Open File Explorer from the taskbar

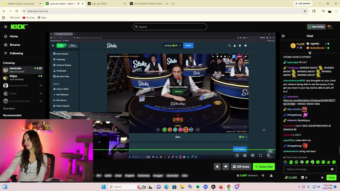tap(182, 187)
